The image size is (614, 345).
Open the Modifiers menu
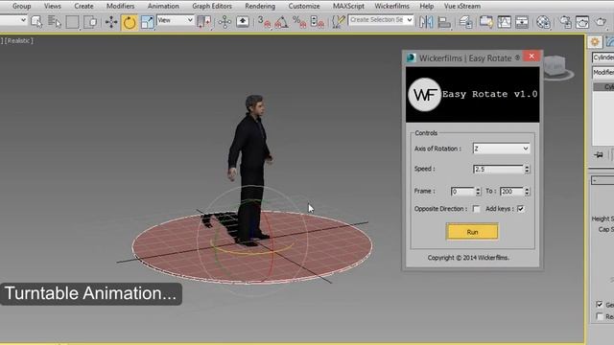[x=120, y=7]
